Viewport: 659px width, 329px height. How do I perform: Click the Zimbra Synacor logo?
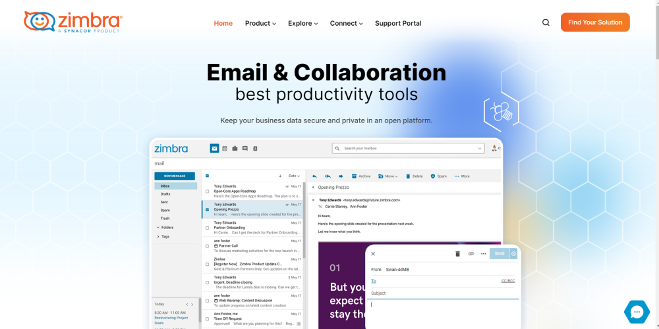pyautogui.click(x=74, y=22)
